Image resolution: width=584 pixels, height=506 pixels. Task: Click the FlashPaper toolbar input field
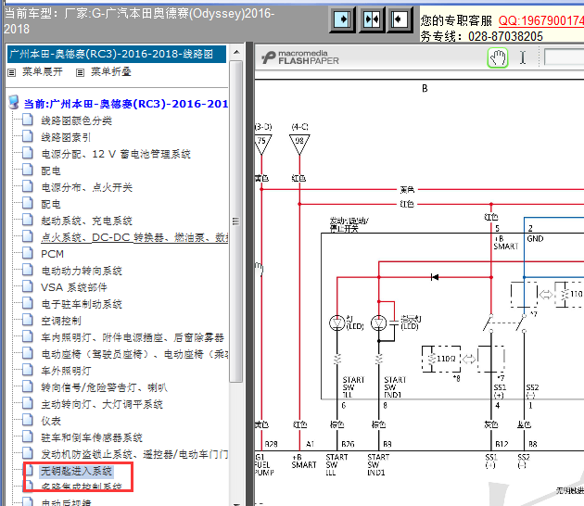point(564,57)
